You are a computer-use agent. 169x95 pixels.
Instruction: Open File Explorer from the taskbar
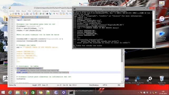click(18, 92)
